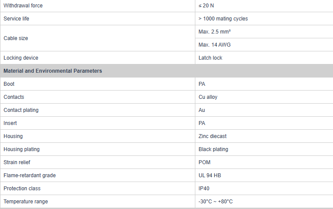Viewport: 333px width, 209px height.
Task: Click the 'Contact plating' label
Action: (x=21, y=110)
